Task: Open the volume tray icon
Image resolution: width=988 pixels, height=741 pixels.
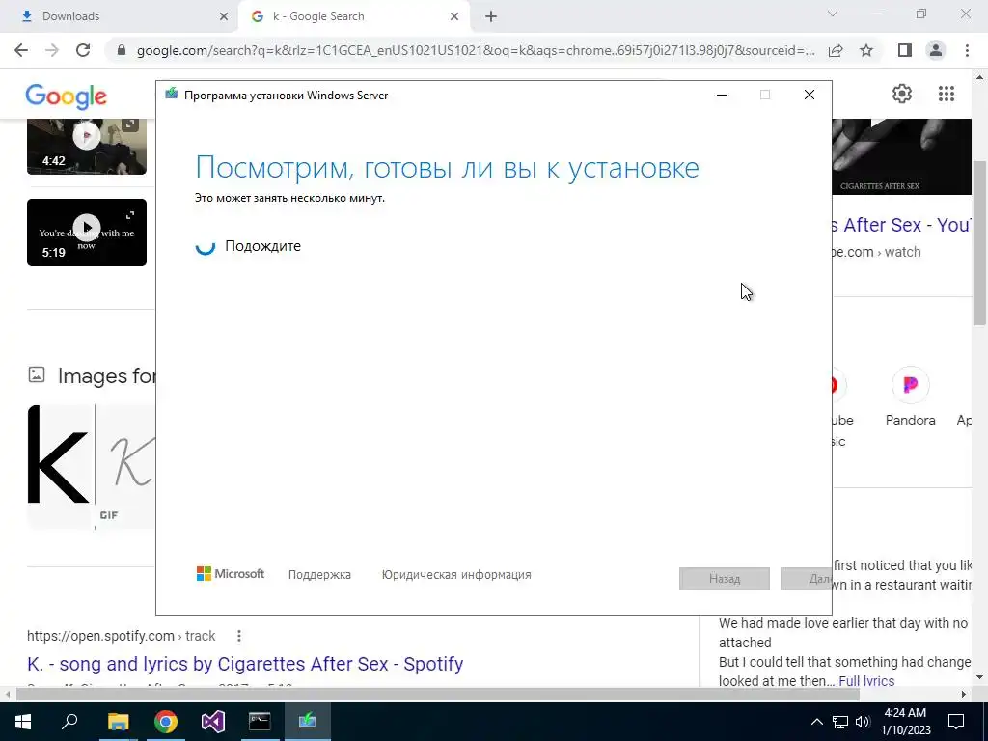Action: 863,722
